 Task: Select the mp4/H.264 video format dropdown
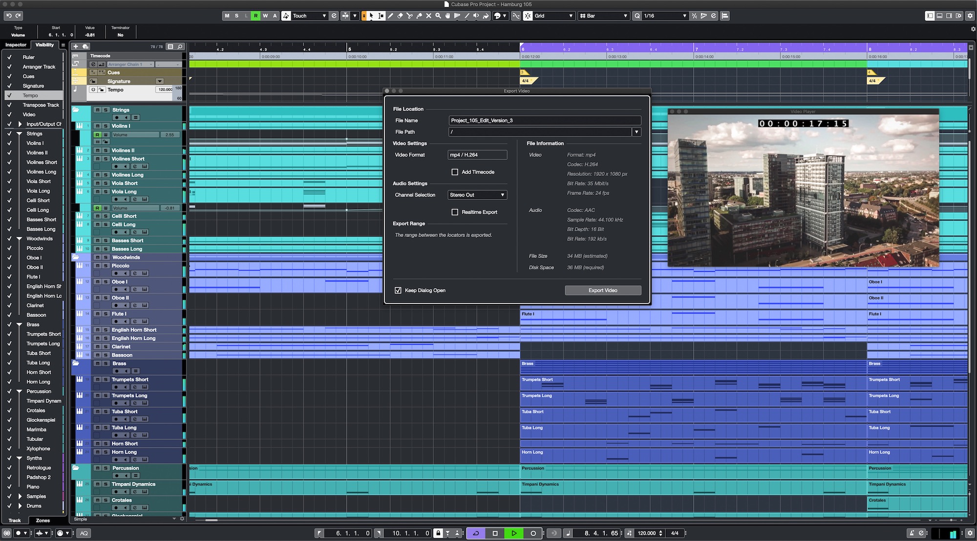477,154
